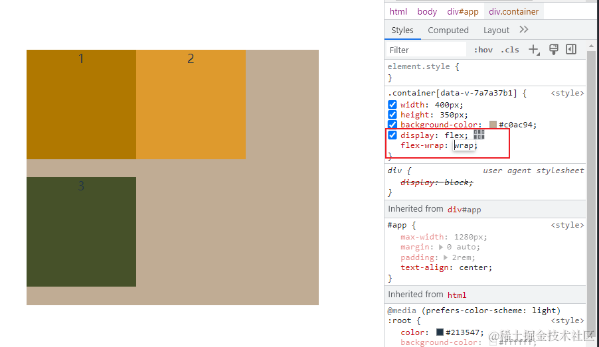Click the Filter styles input field
This screenshot has height=347, width=599.
(426, 50)
